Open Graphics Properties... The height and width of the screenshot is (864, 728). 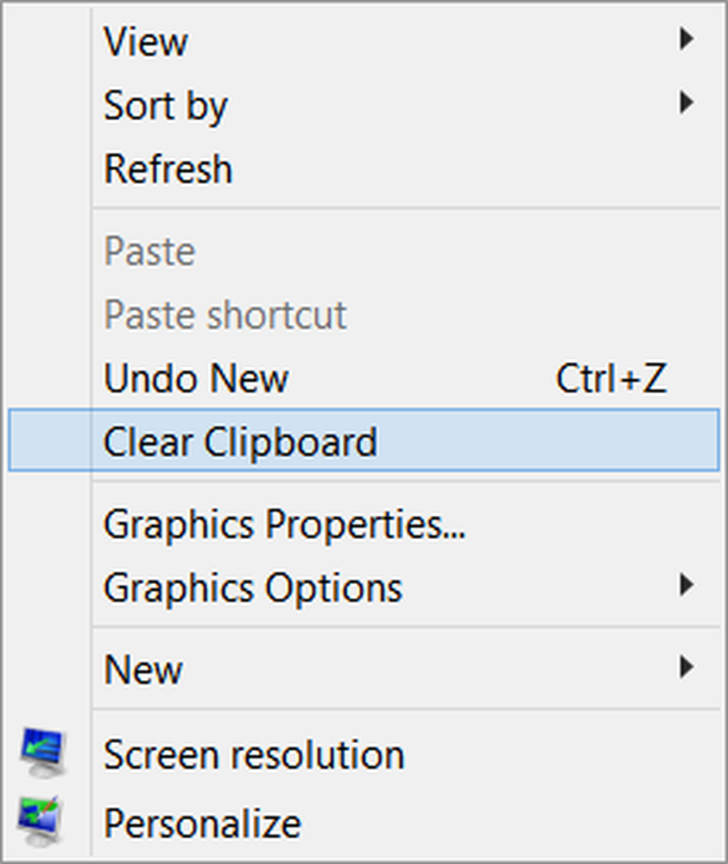(284, 524)
